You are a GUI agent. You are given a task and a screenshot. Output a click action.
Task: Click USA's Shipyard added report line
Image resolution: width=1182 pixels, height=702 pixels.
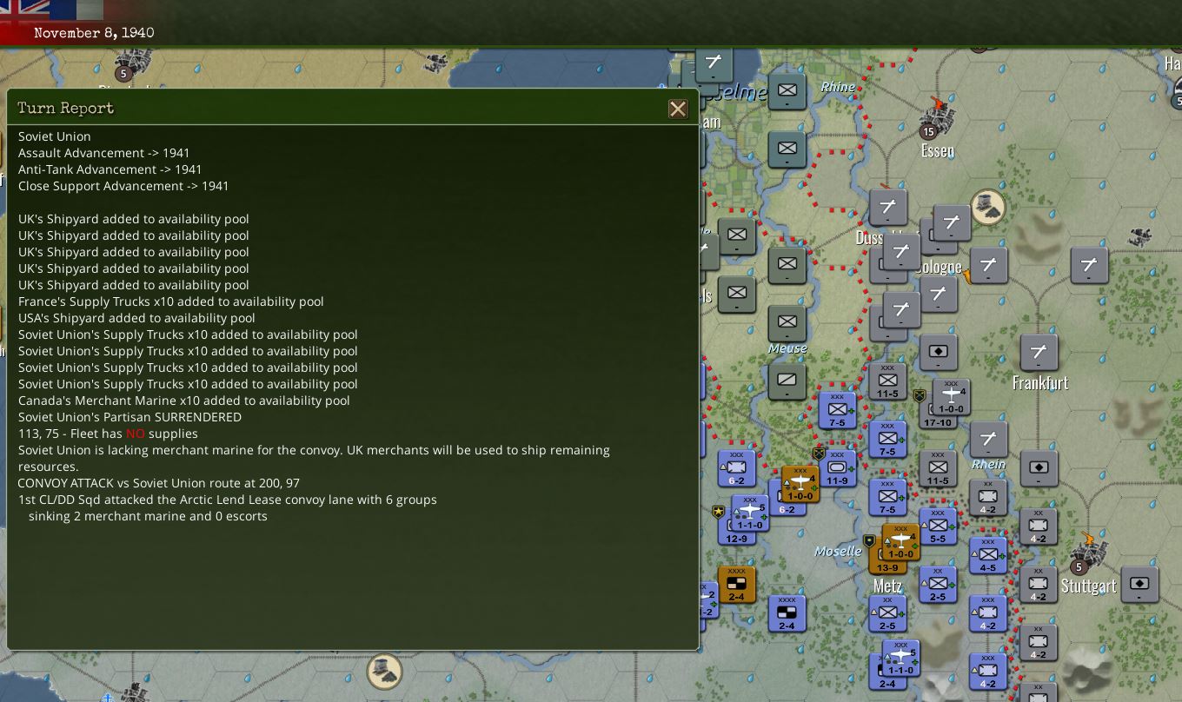(136, 318)
